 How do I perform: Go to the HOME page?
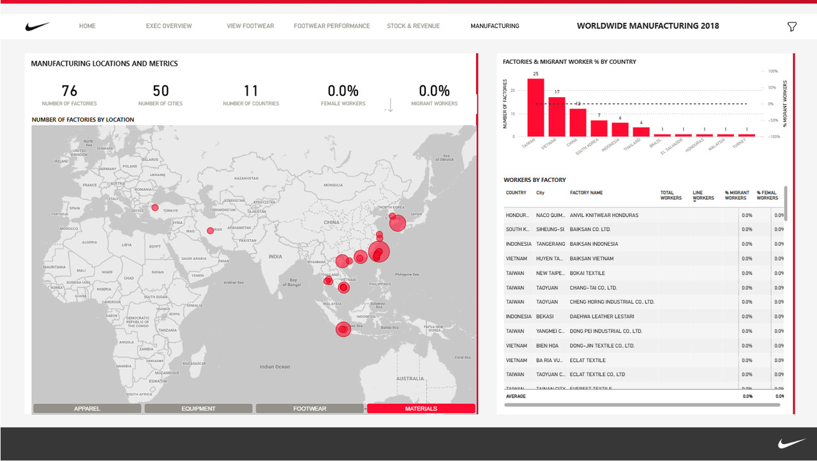coord(87,26)
